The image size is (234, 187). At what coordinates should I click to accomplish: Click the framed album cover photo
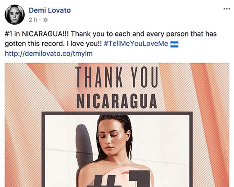click(x=117, y=149)
